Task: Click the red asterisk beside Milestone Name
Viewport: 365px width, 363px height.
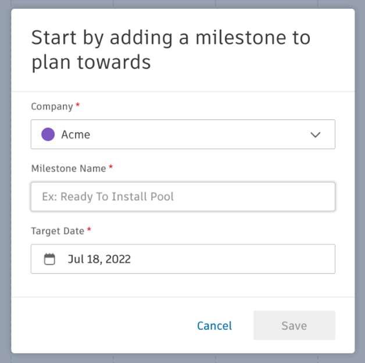Action: [111, 167]
